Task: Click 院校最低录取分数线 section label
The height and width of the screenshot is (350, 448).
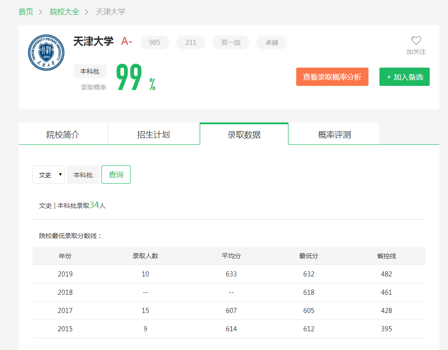Action: [x=70, y=236]
